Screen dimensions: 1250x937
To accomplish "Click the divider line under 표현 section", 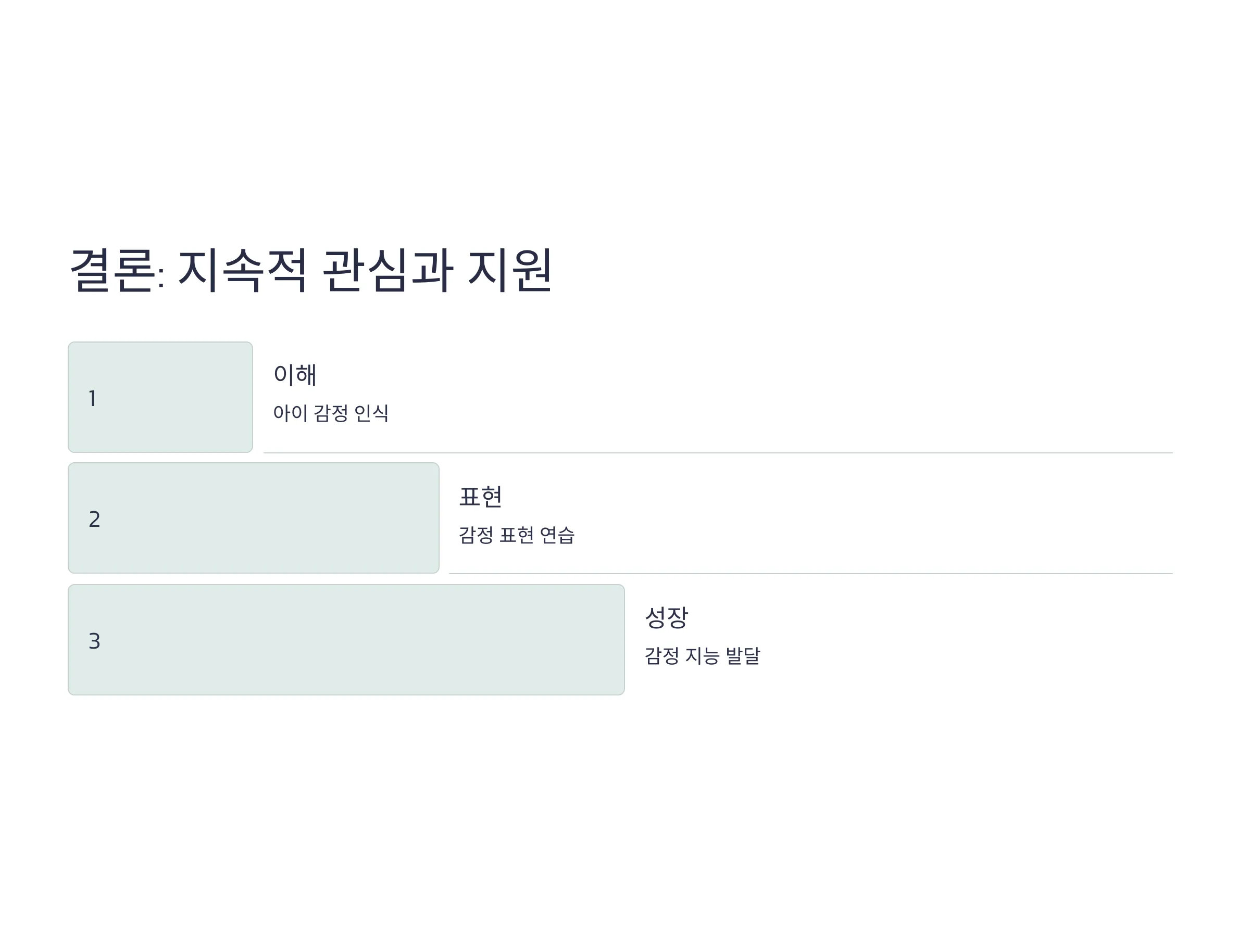I will click(x=811, y=574).
